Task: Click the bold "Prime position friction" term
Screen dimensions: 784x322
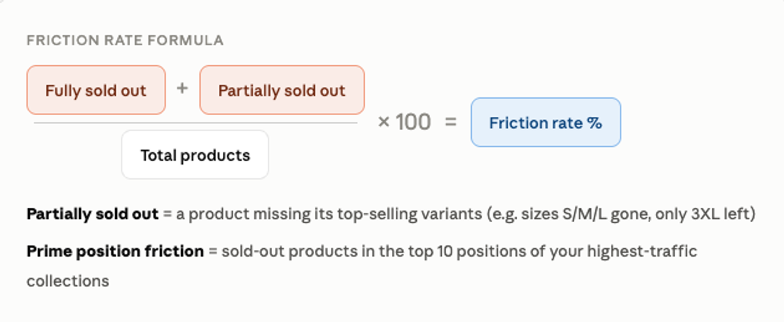Action: pos(115,251)
